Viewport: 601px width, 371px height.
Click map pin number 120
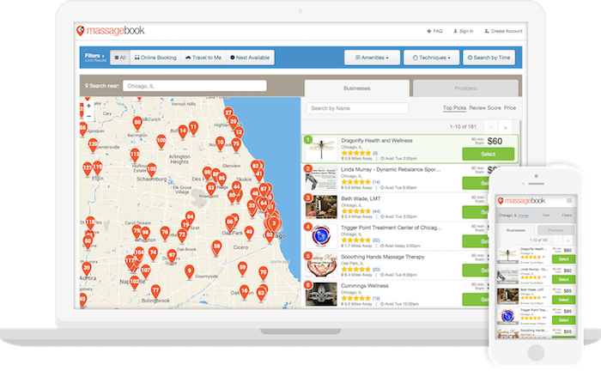93,146
